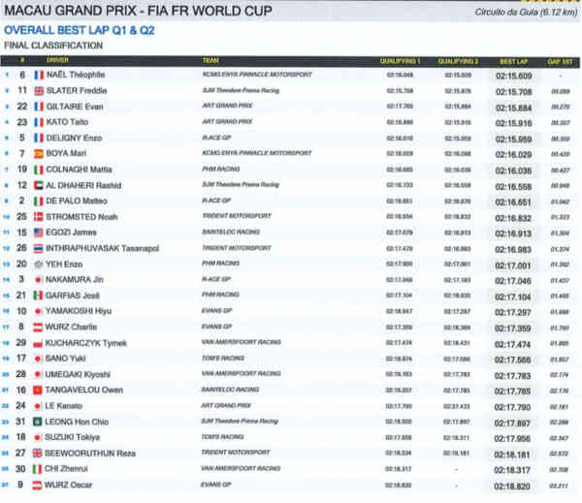Viewport: 582px width, 503px height.
Task: Click NAËL Théophile's best lap time 02:15.609
Action: [x=514, y=75]
